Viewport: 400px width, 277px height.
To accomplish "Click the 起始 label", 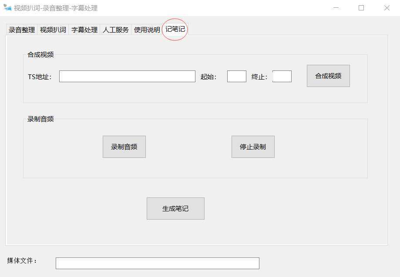I will point(208,77).
